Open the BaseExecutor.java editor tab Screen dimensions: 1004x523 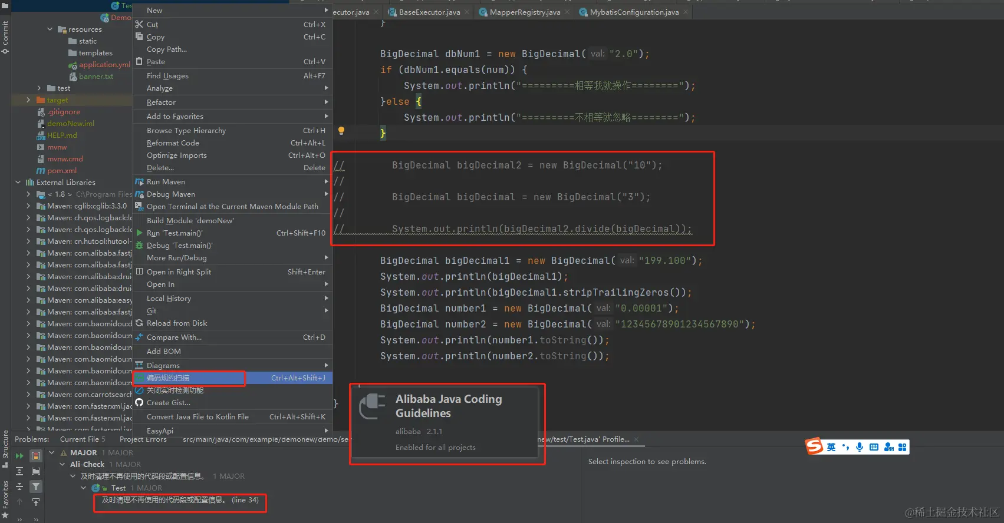[429, 12]
